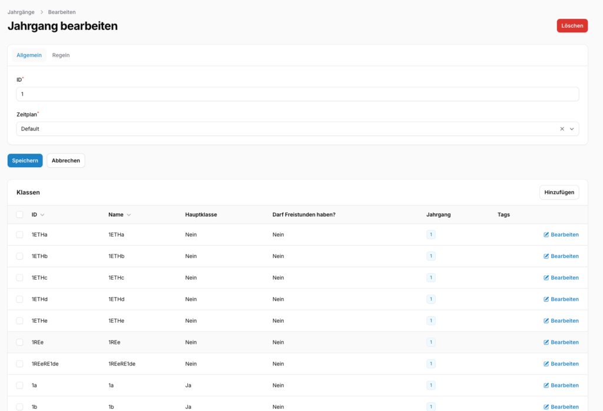This screenshot has width=603, height=411.
Task: Check the checkbox for row 1ETHd
Action: (x=19, y=299)
